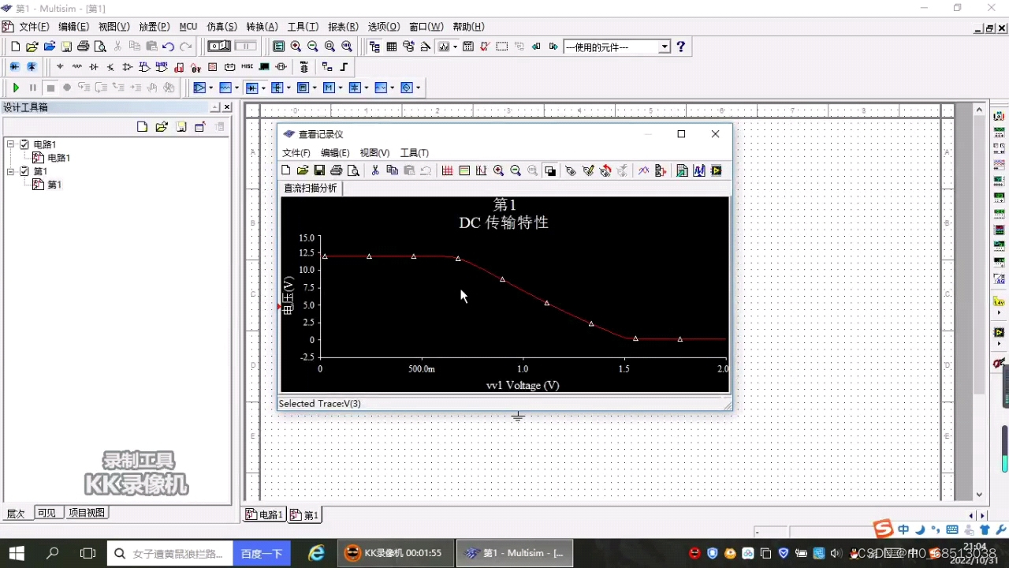Click the Print icon in main toolbar
This screenshot has height=568, width=1009.
pyautogui.click(x=83, y=47)
